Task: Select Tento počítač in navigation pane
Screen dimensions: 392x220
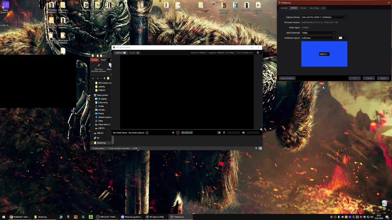Action: click(101, 95)
